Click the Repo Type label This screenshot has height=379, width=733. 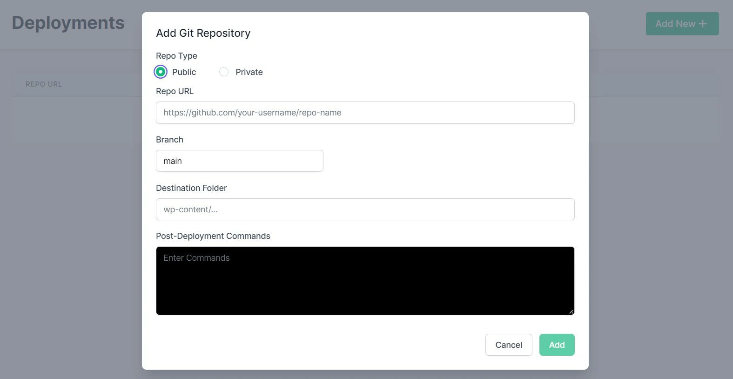coord(176,56)
